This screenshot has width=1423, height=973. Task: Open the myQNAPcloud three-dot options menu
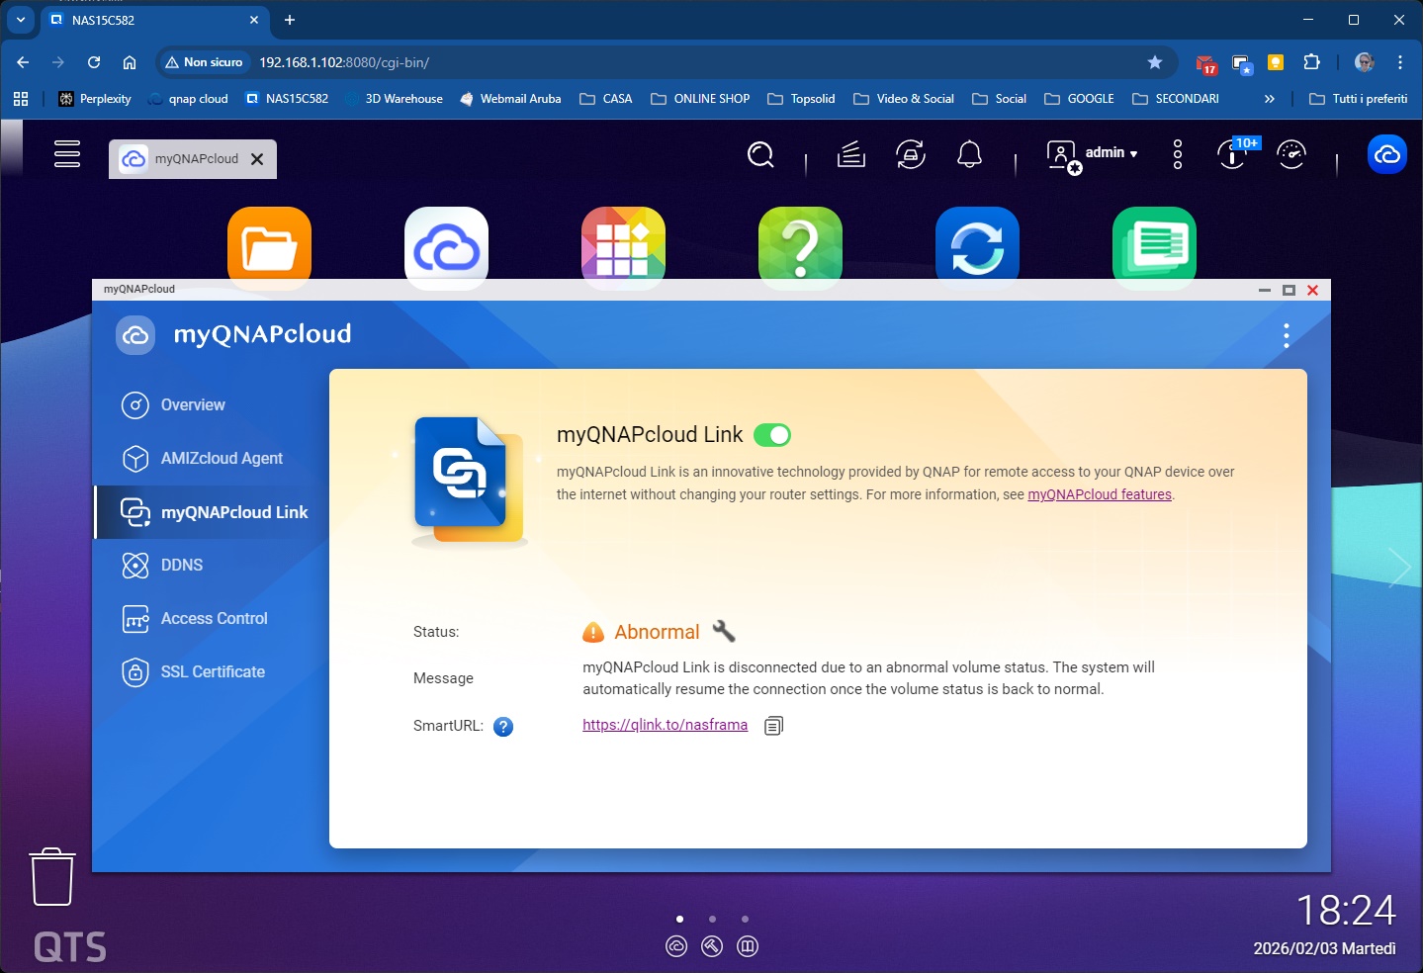(x=1286, y=336)
